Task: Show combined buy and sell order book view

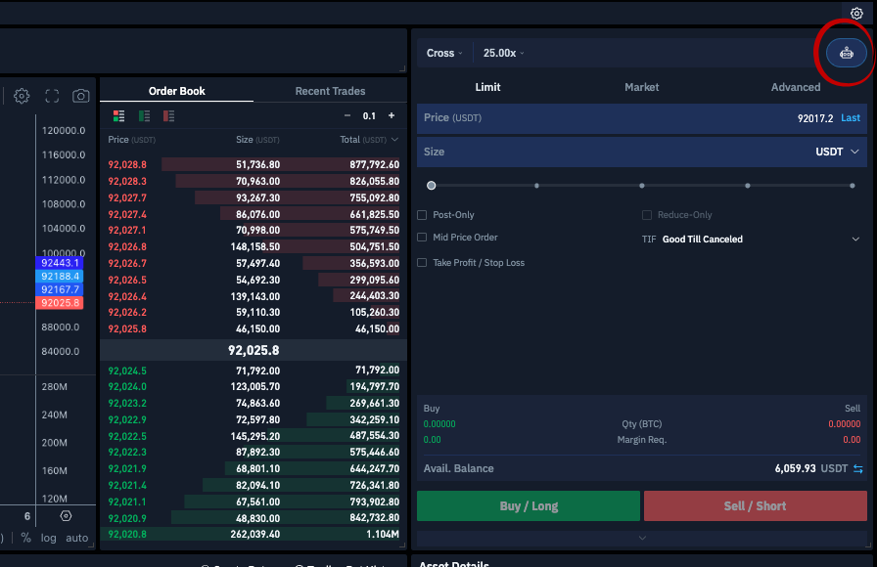Action: coord(119,115)
